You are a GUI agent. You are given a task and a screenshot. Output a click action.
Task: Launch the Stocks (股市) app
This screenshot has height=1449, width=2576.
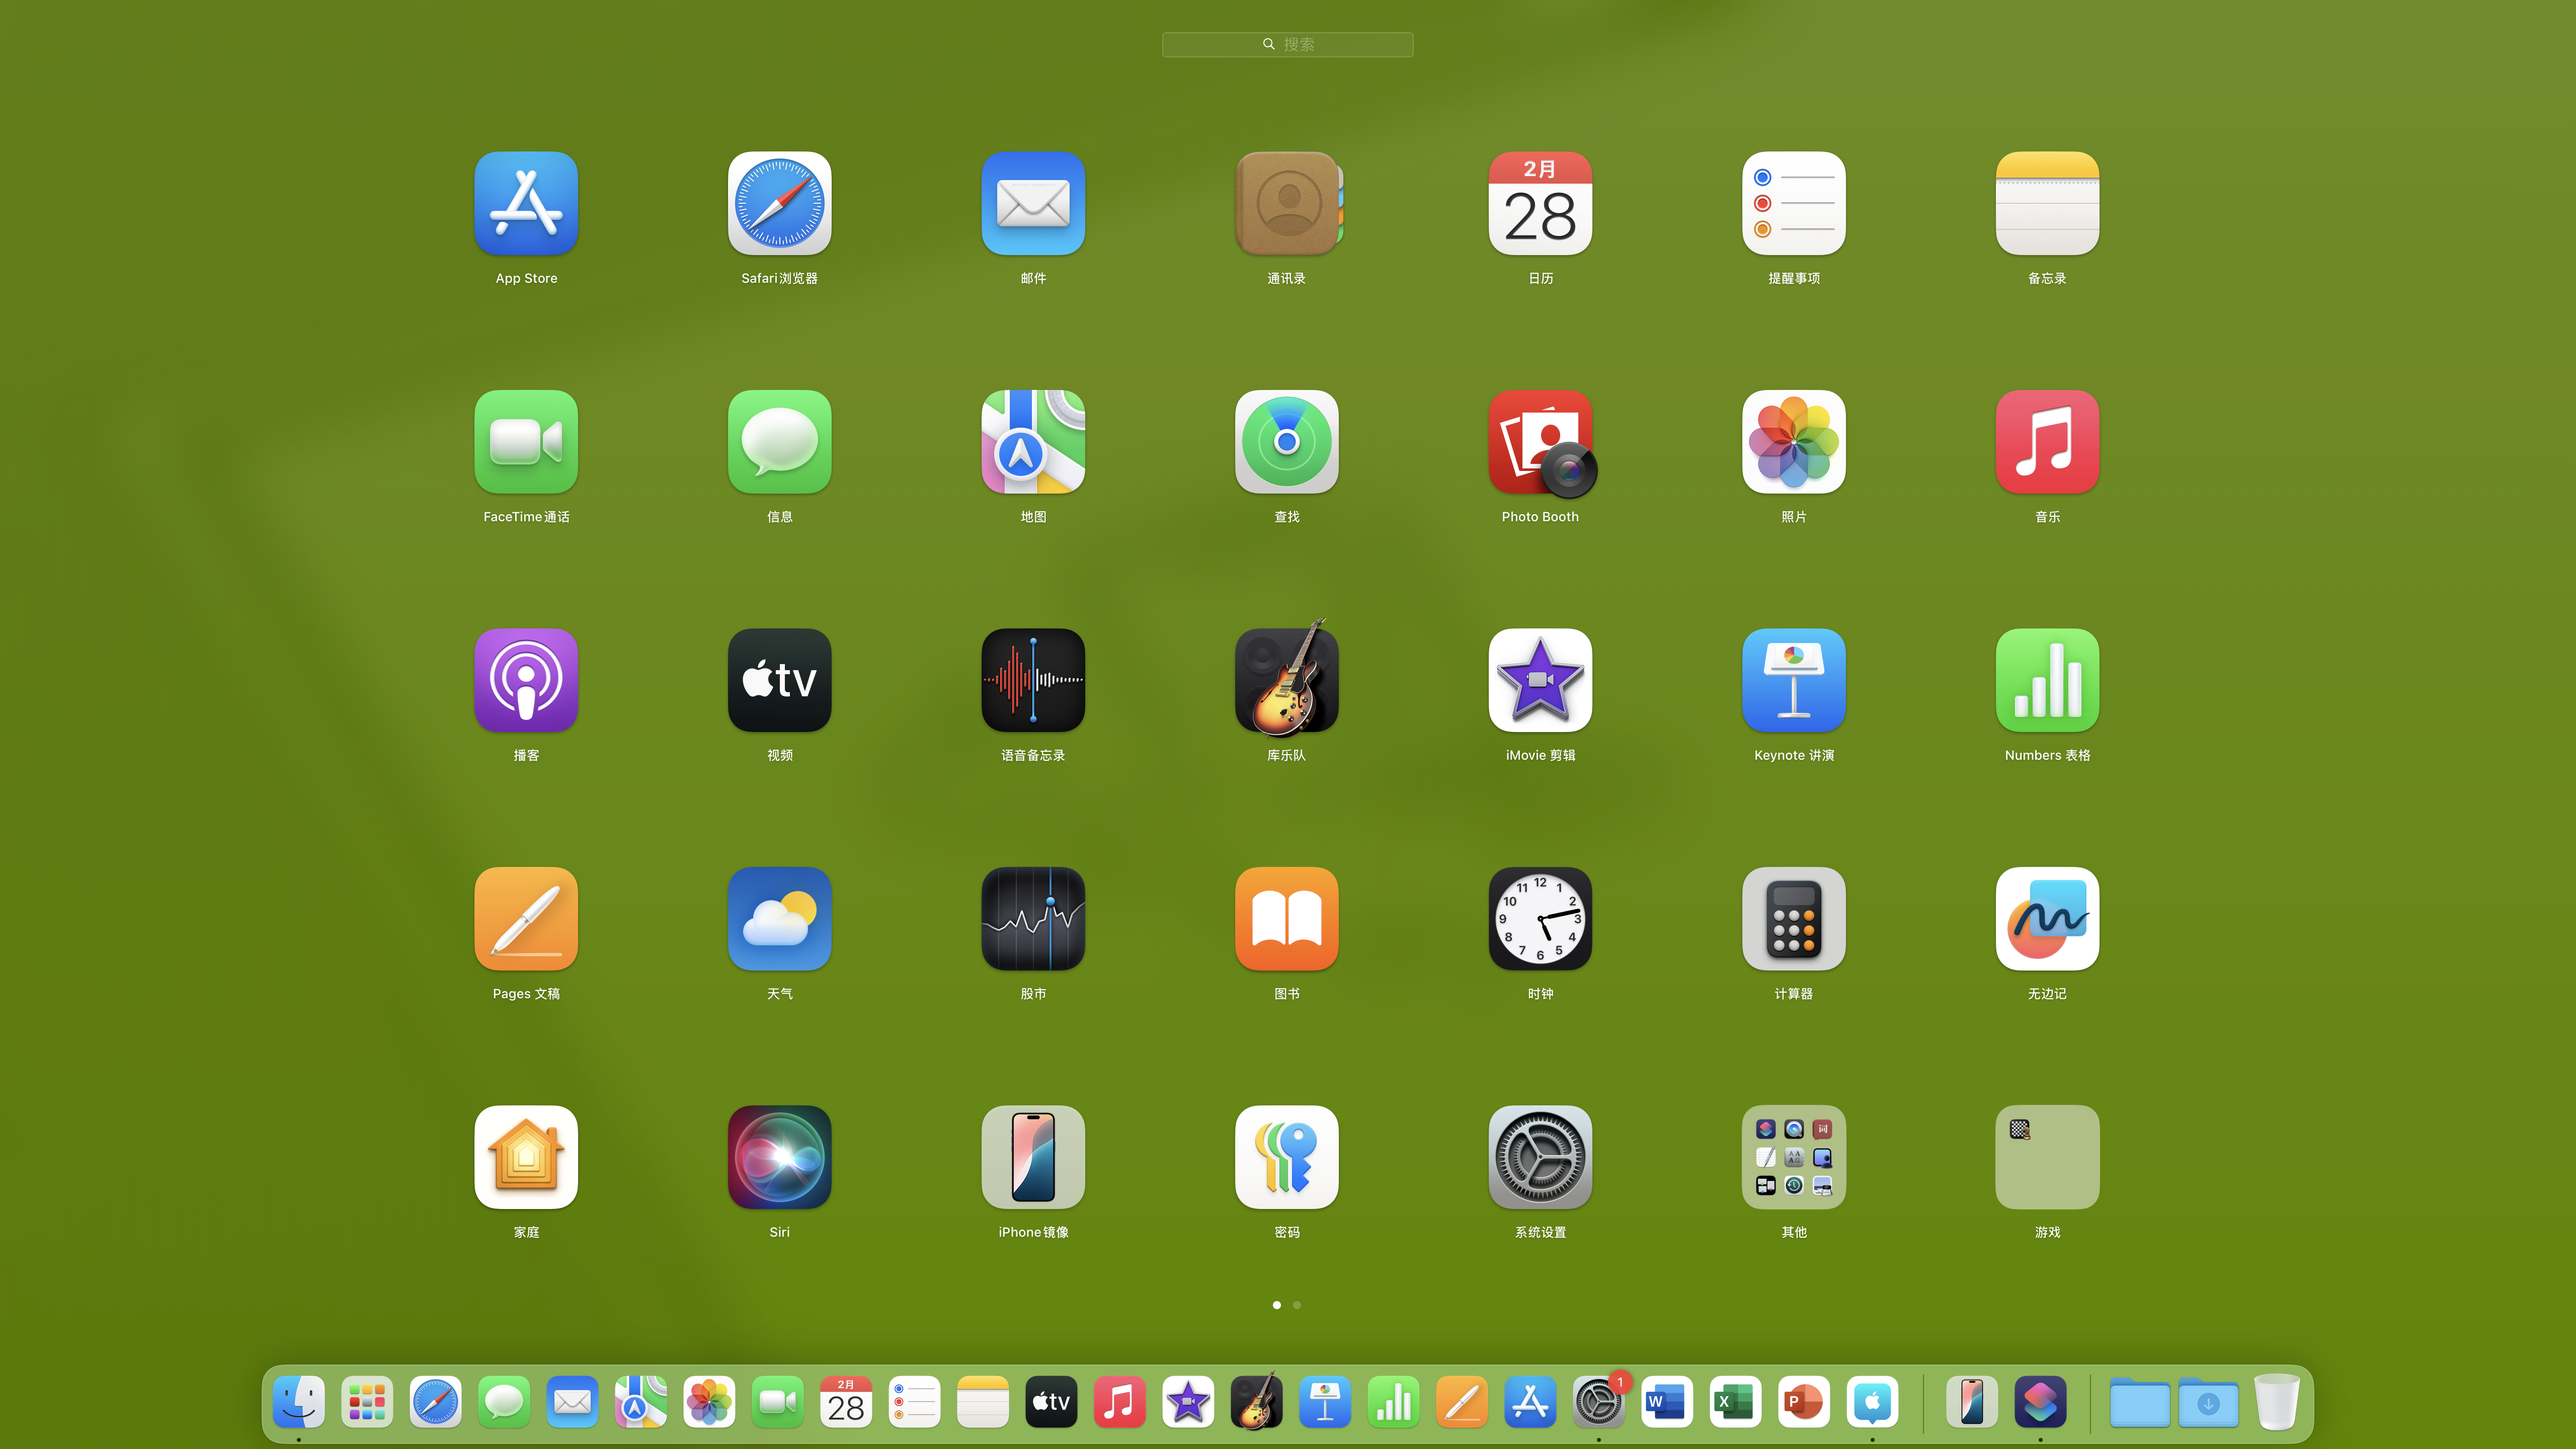click(x=1033, y=918)
